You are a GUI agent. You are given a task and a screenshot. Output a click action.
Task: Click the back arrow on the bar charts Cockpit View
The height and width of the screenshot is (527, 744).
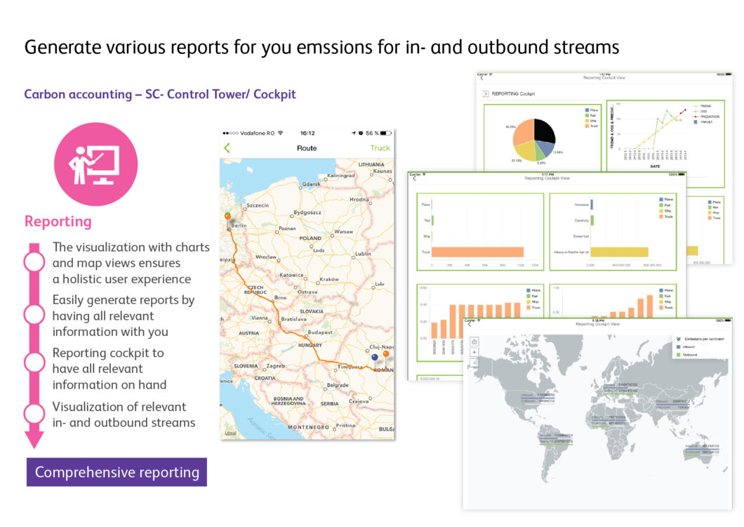(x=415, y=178)
